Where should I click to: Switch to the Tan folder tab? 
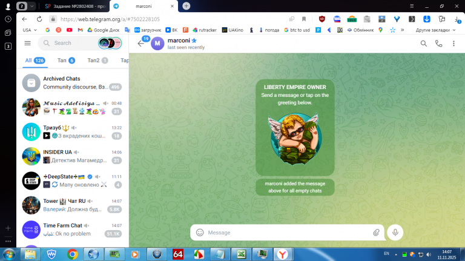tap(66, 61)
